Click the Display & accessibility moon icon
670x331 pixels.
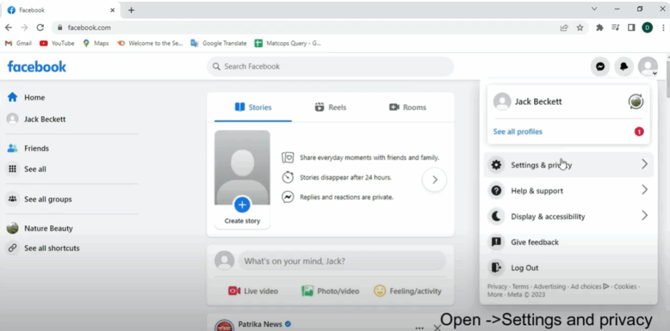pyautogui.click(x=496, y=216)
